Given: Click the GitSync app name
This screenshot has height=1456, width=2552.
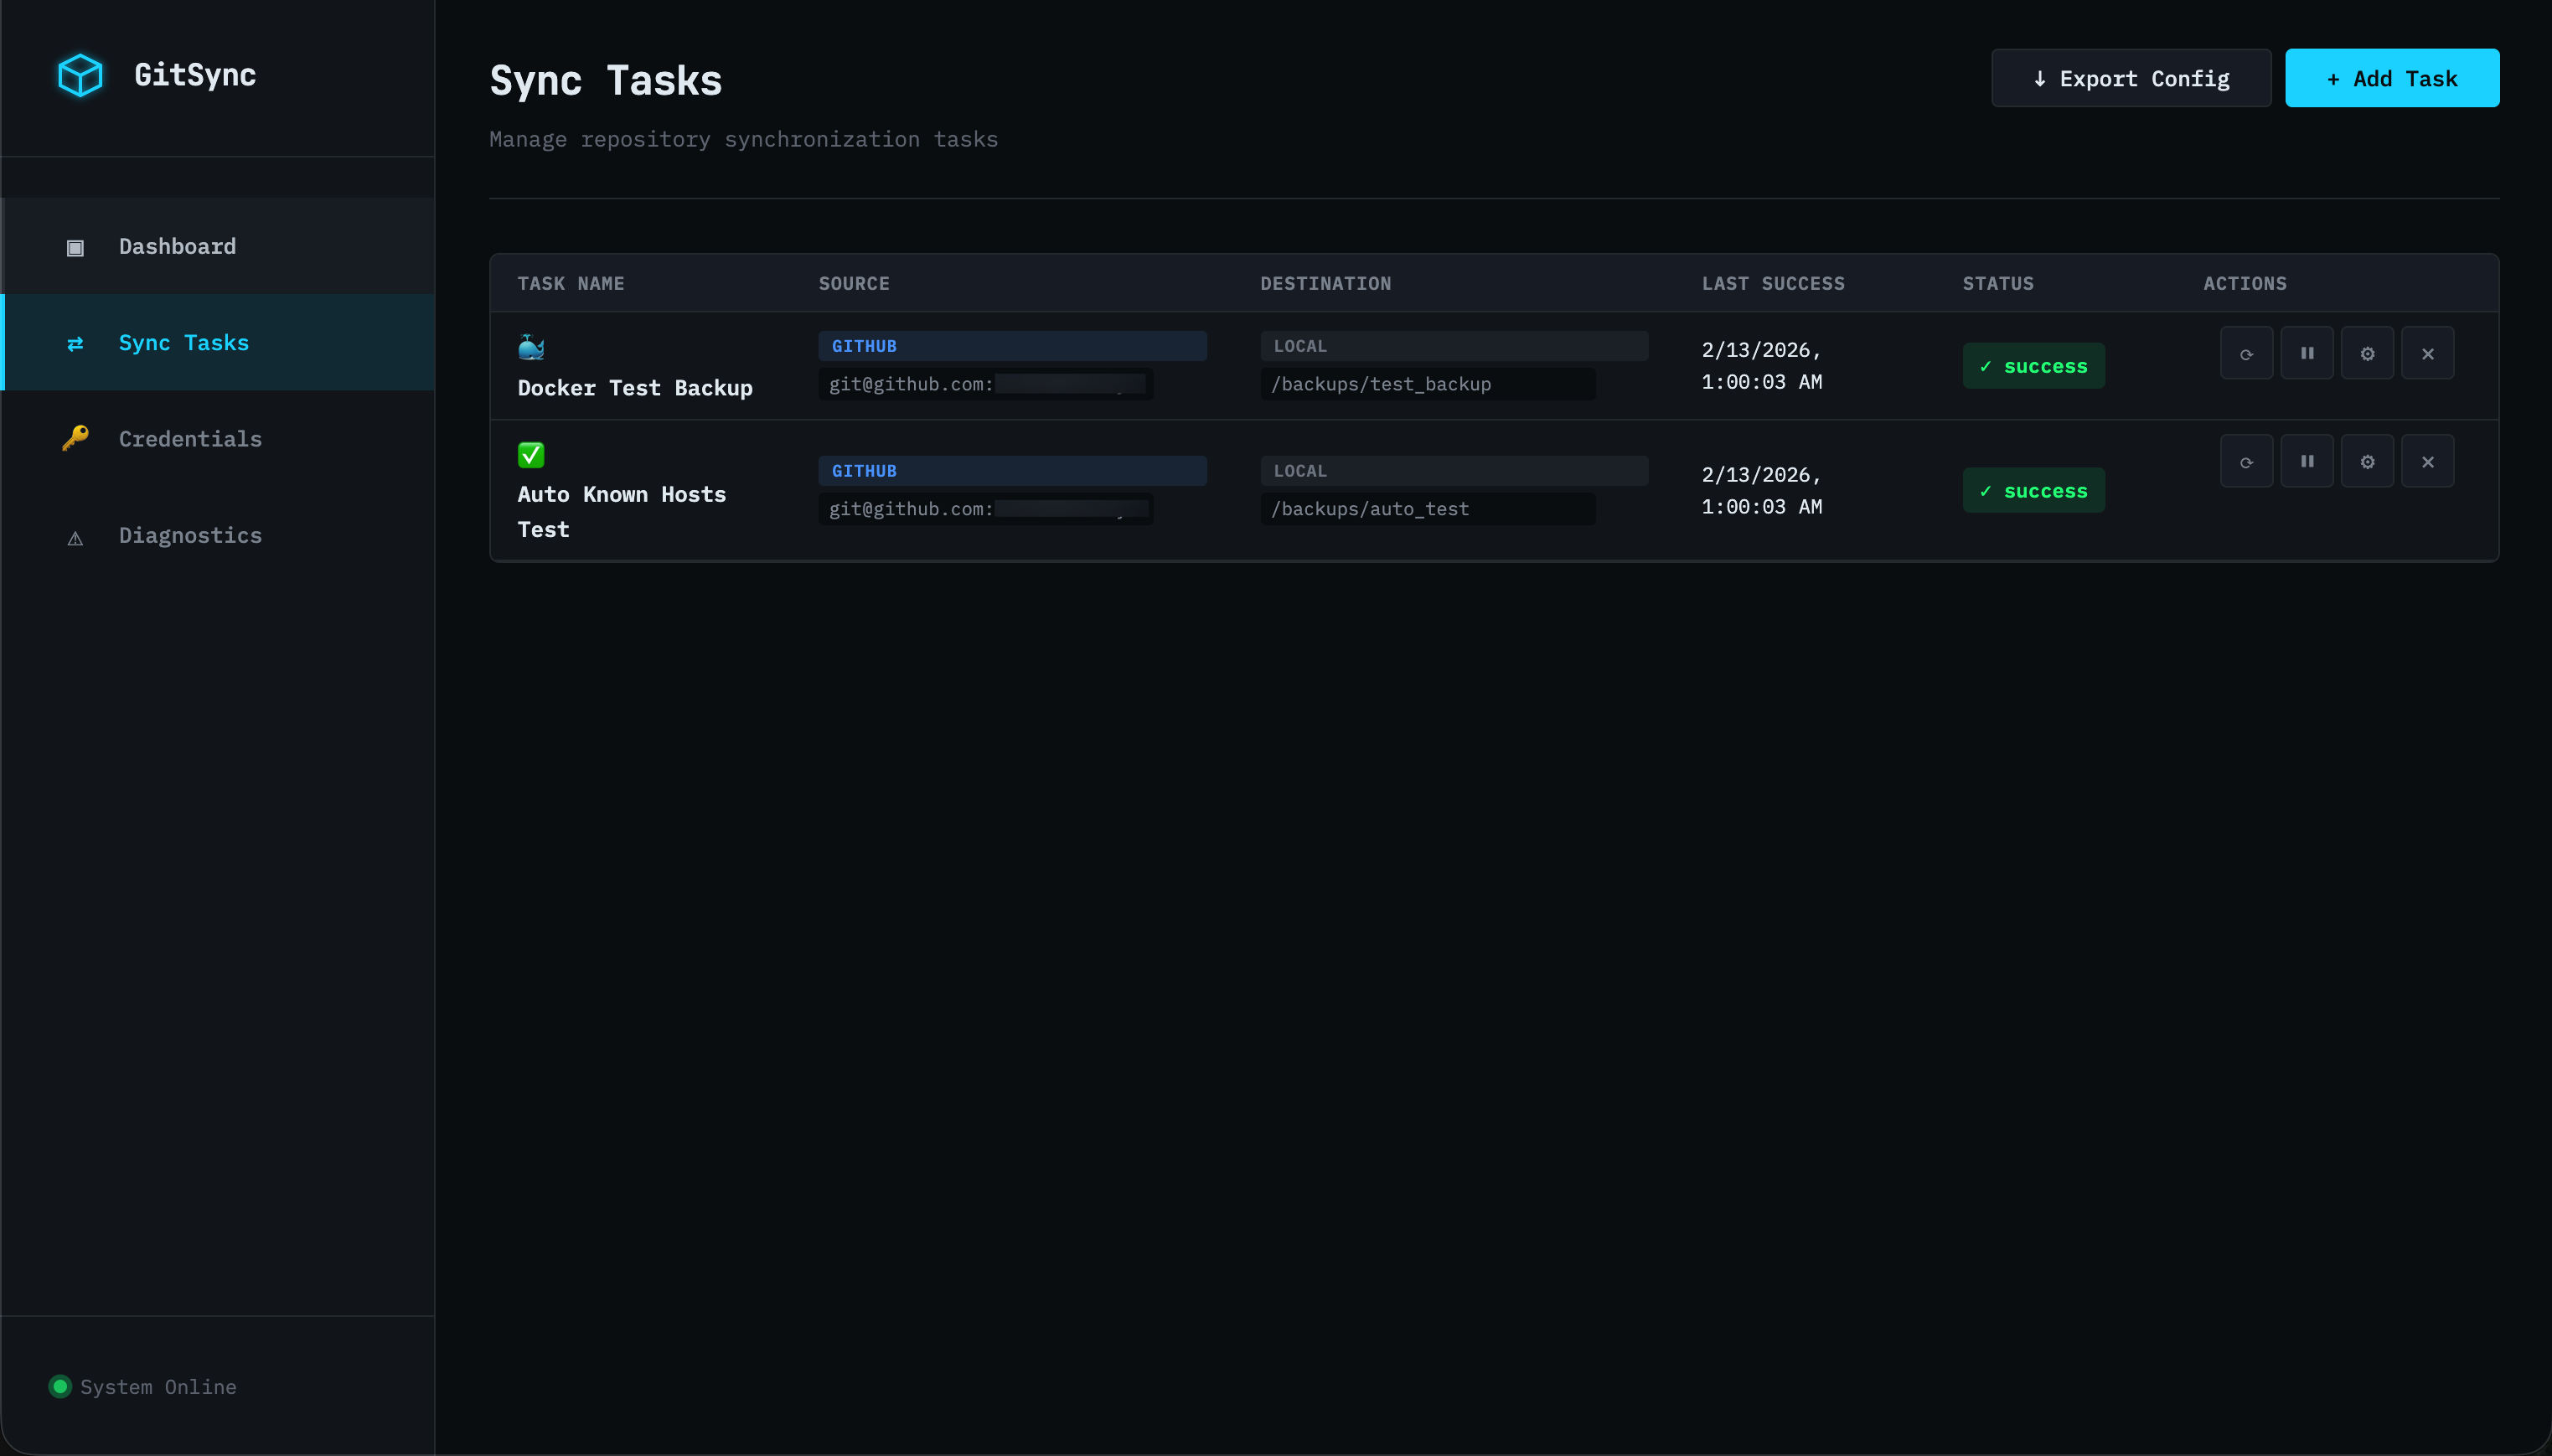Looking at the screenshot, I should coord(195,75).
